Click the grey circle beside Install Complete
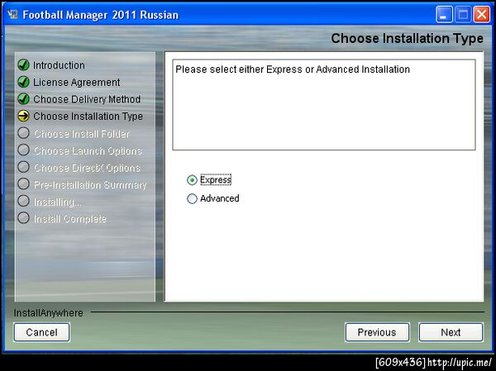The height and width of the screenshot is (371, 496). (23, 218)
